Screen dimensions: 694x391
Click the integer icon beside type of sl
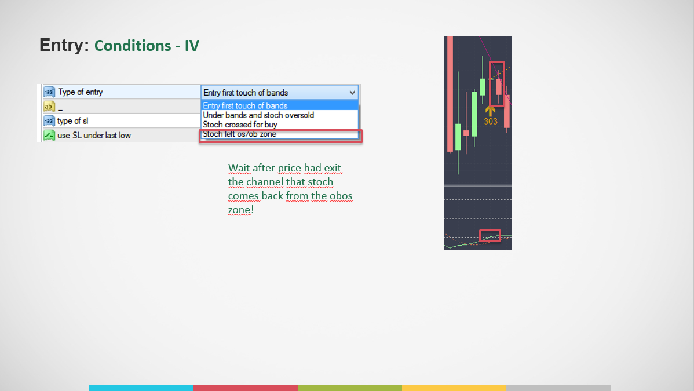click(49, 121)
